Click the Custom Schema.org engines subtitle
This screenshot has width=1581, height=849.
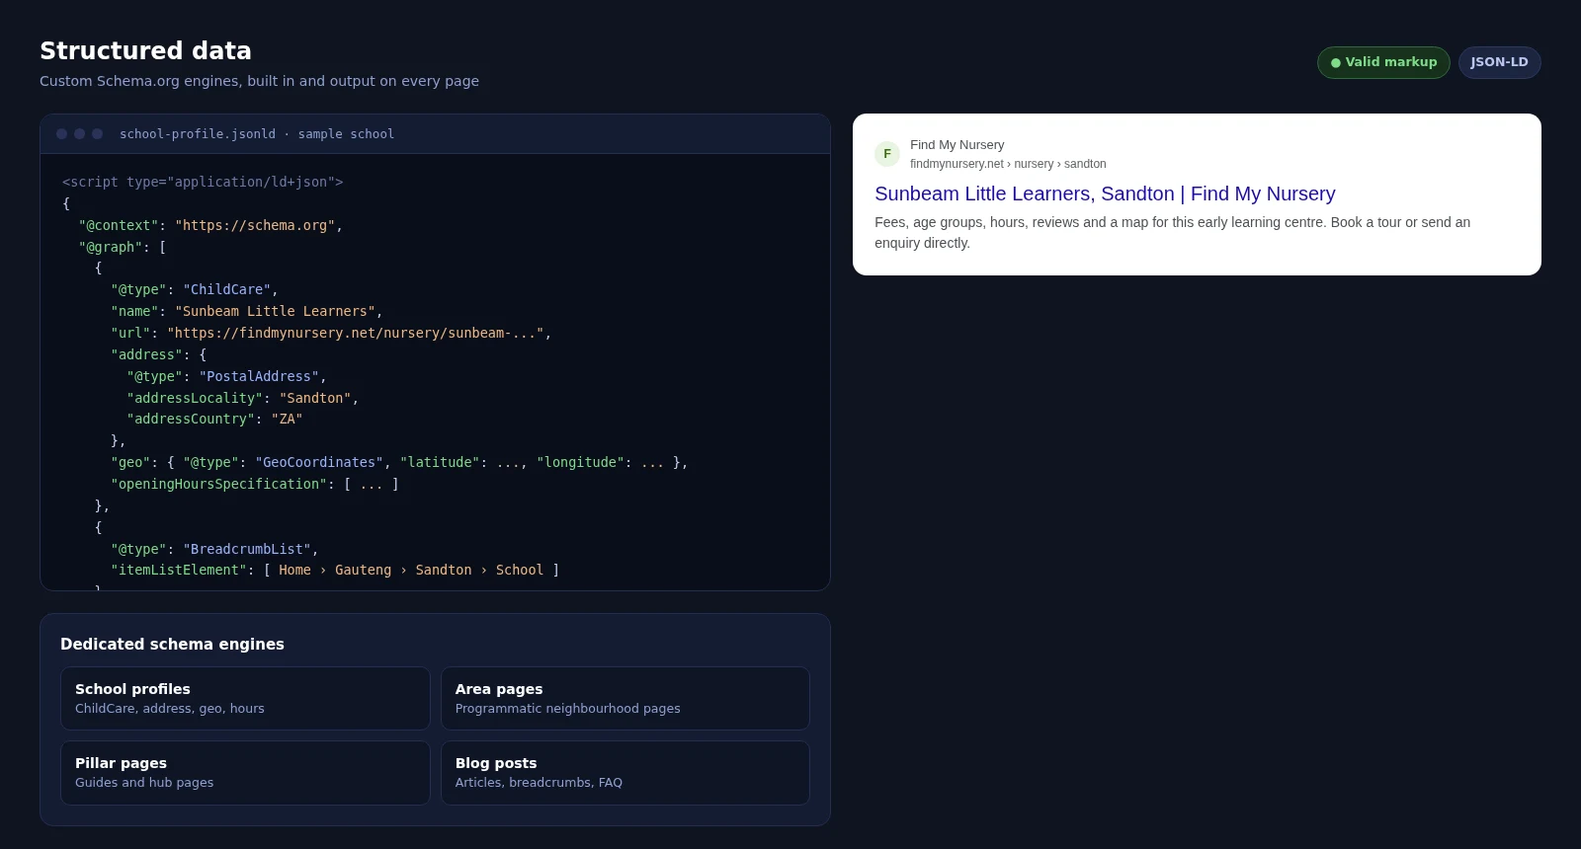click(259, 81)
